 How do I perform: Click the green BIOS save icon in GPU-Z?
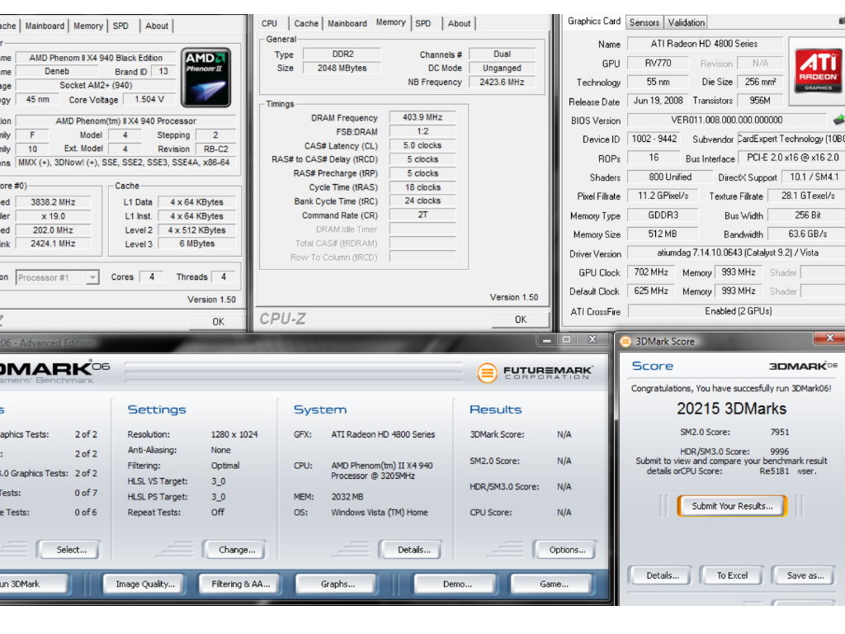click(838, 119)
